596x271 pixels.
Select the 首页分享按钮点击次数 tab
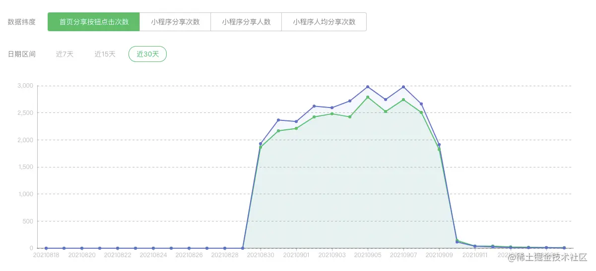94,22
